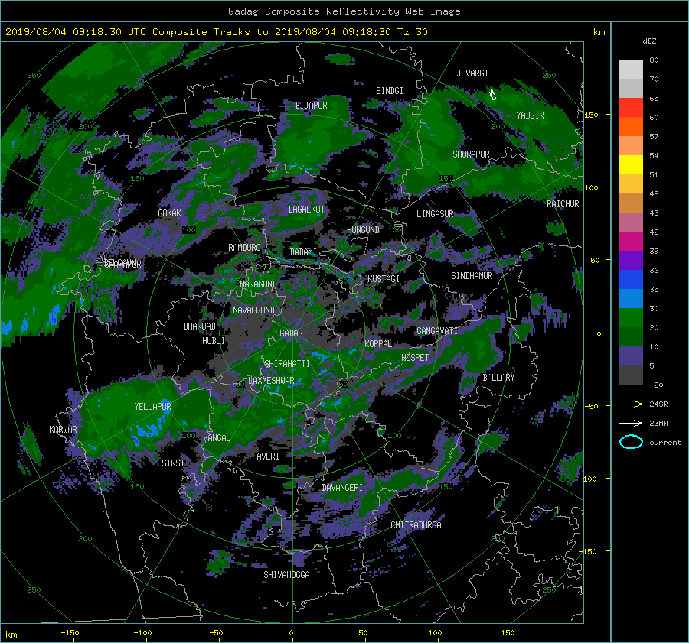Click the RAICHUR city label
The width and height of the screenshot is (689, 643).
(x=563, y=204)
